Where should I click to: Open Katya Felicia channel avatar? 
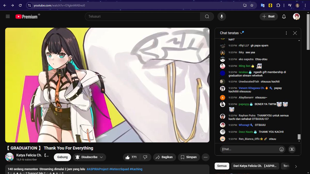pos(10,157)
